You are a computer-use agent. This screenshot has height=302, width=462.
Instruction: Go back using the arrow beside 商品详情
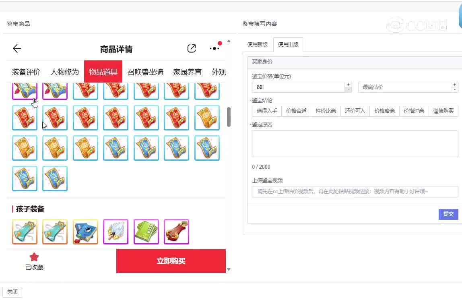[x=17, y=48]
